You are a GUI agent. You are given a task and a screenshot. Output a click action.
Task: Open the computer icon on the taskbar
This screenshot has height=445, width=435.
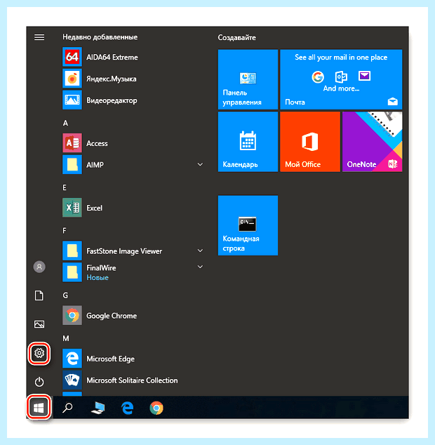coord(98,408)
